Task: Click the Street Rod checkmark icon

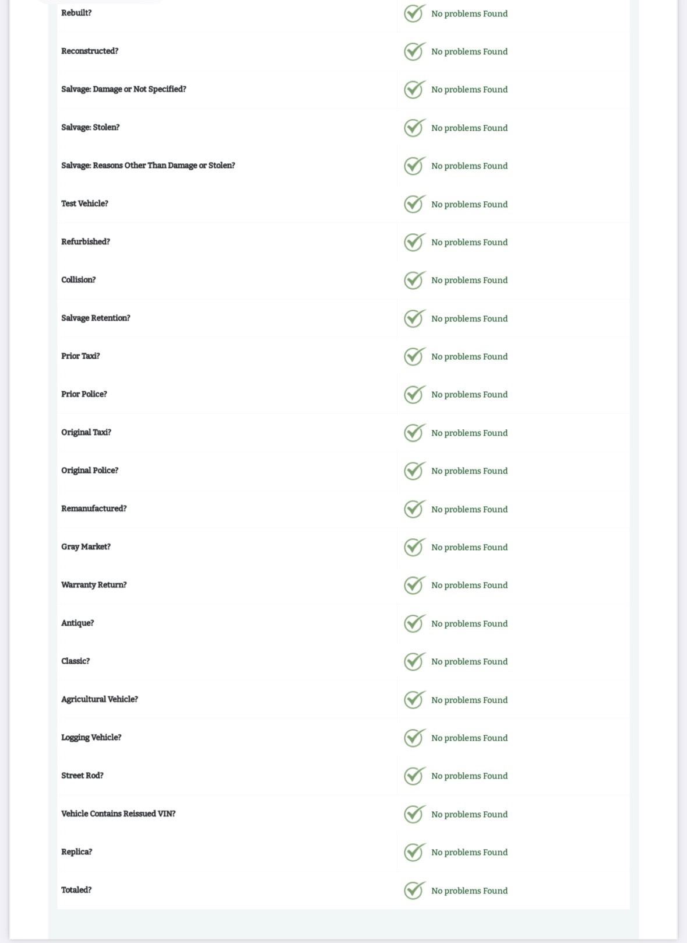Action: 414,776
